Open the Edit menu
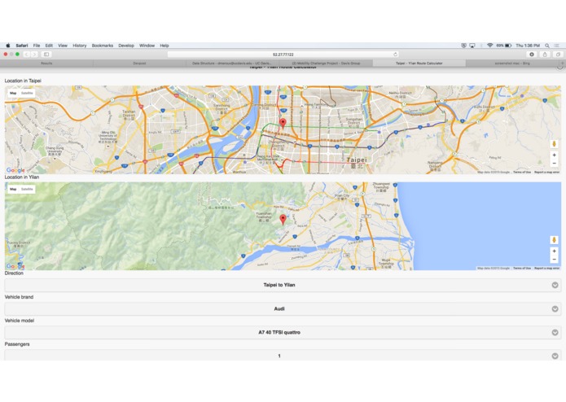 [49, 46]
